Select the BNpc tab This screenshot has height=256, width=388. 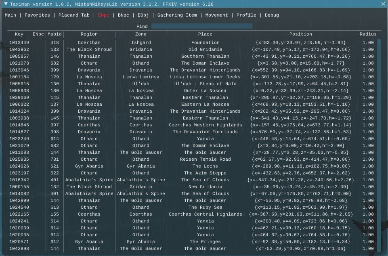tap(124, 15)
